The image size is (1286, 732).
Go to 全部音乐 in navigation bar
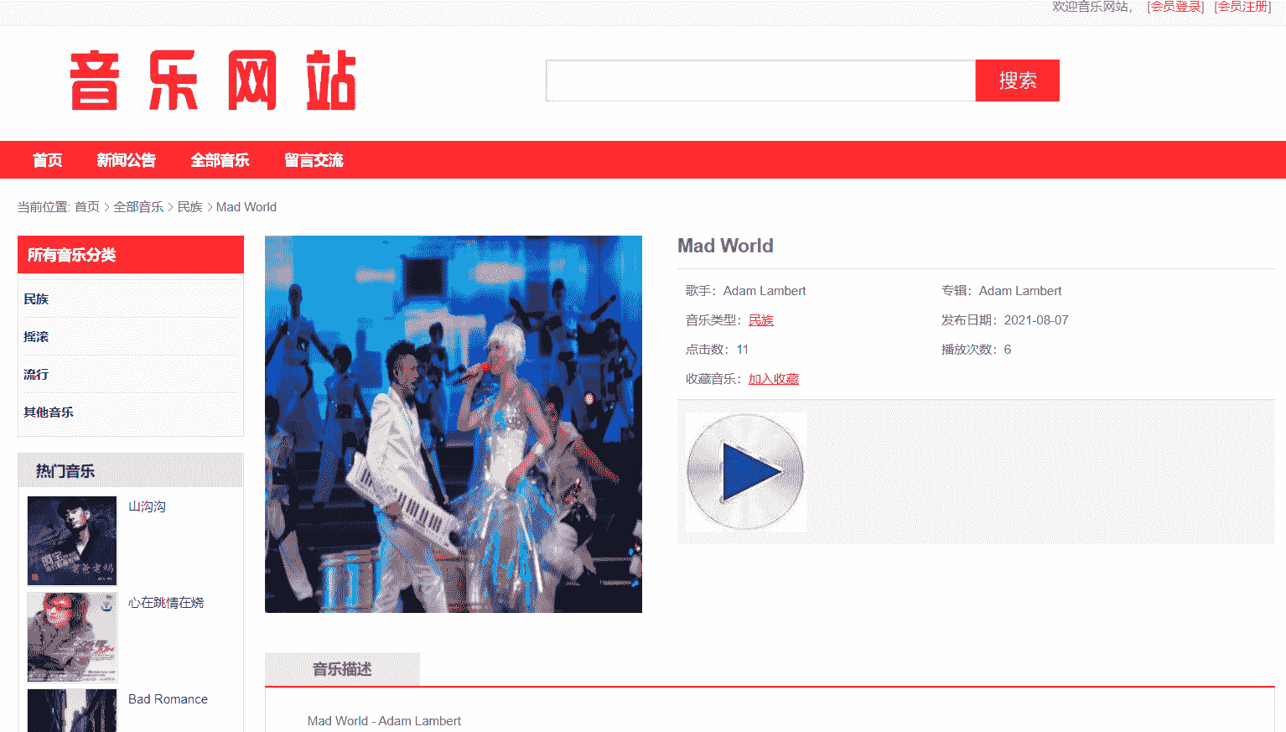click(220, 160)
